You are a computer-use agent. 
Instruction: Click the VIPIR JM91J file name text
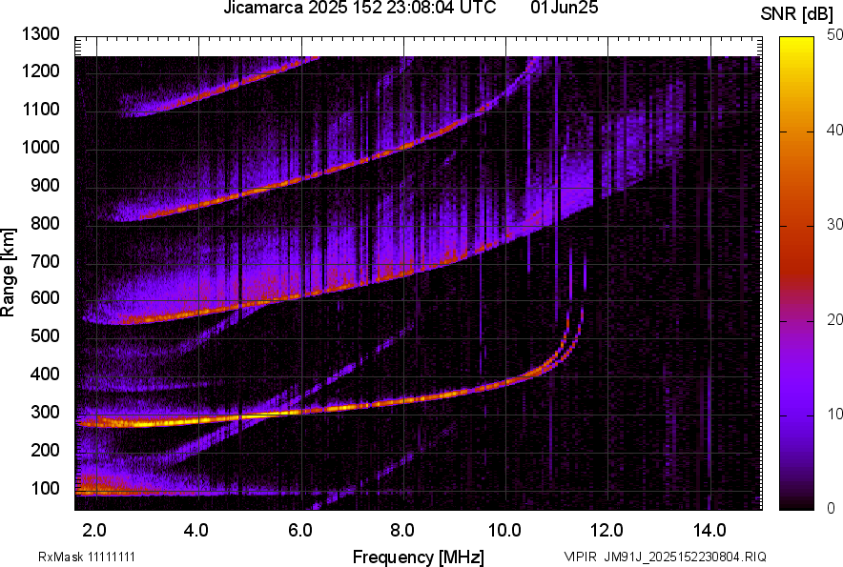pos(665,557)
